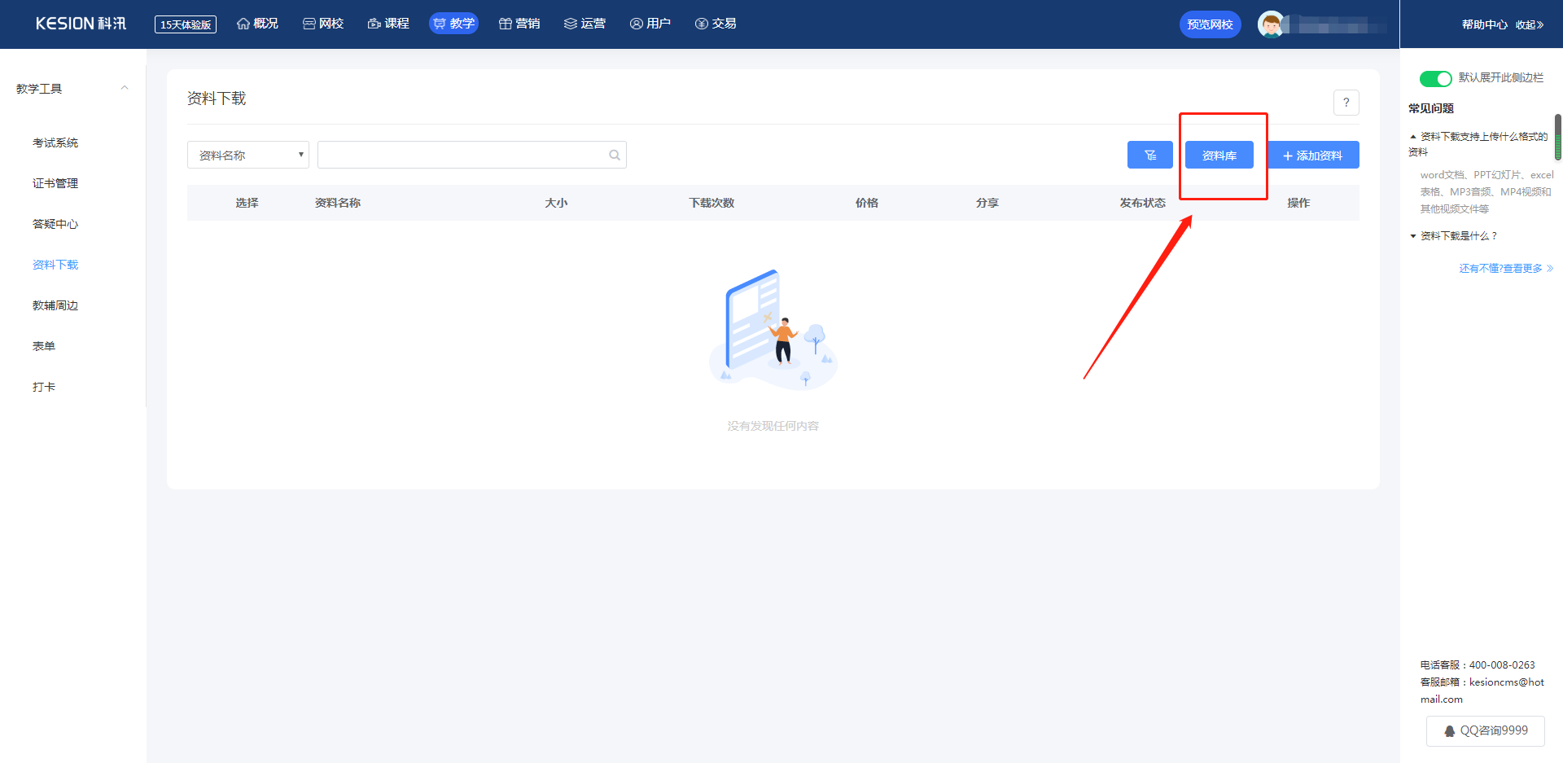Open the 网校 menu
Viewport: 1563px width, 763px height.
tap(323, 24)
